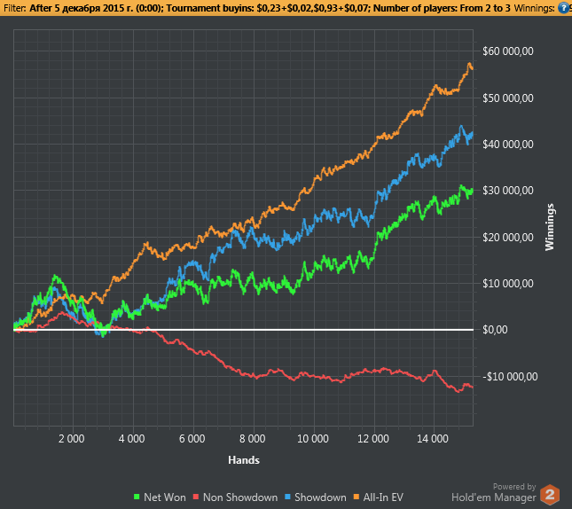Click the -$10 000,00 axis label
Viewport: 572px width, 509px height.
pyautogui.click(x=510, y=377)
